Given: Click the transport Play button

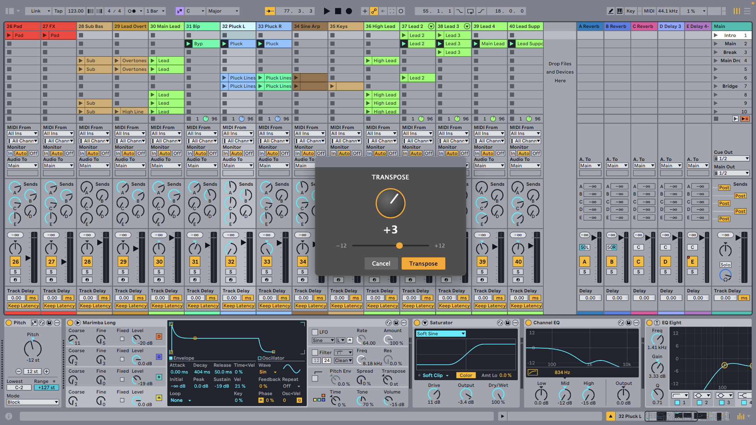Looking at the screenshot, I should 326,11.
